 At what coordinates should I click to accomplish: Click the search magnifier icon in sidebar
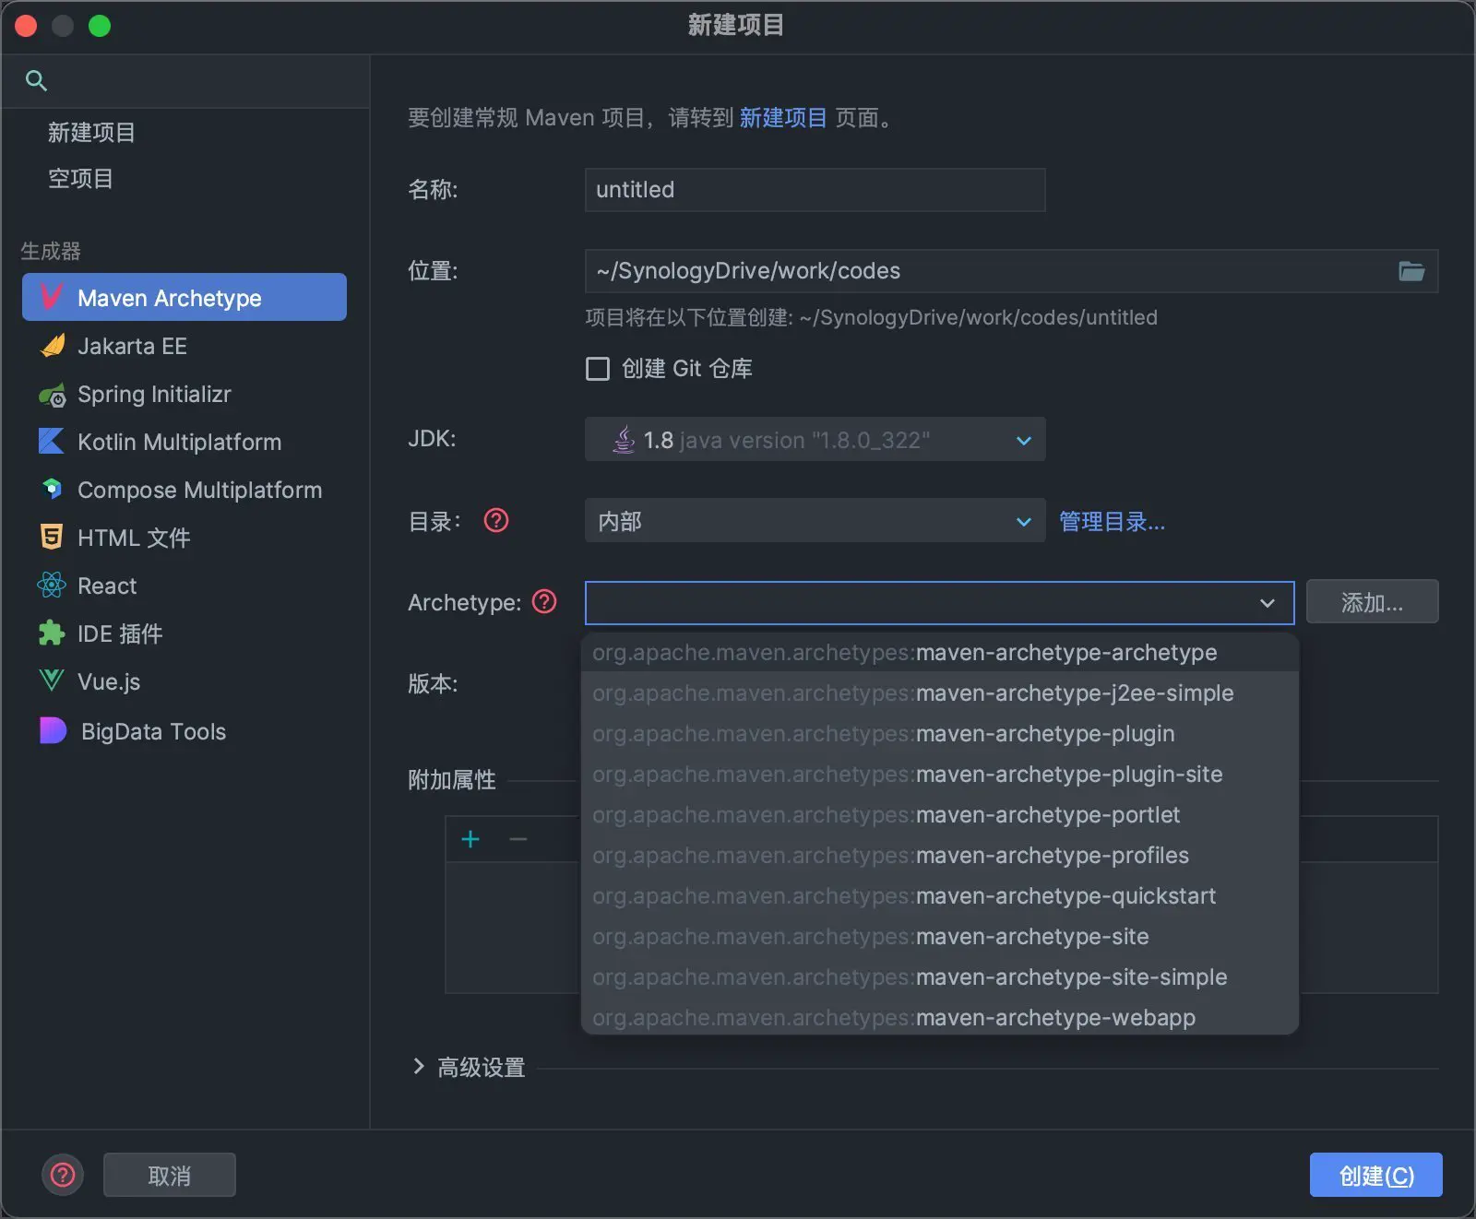(36, 80)
